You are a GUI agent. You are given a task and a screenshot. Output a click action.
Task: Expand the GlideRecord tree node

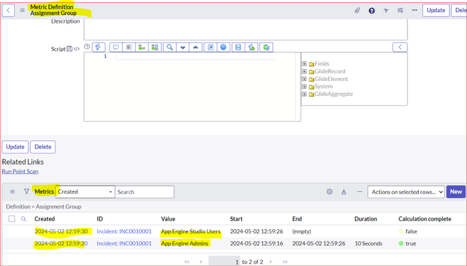pyautogui.click(x=304, y=71)
